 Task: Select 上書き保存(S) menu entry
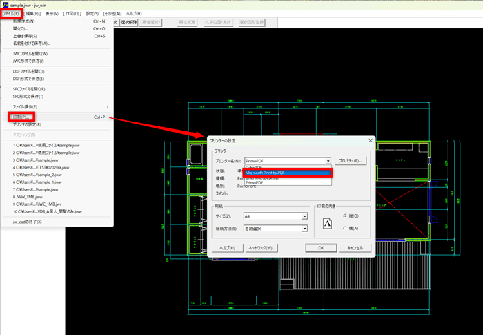pos(57,36)
